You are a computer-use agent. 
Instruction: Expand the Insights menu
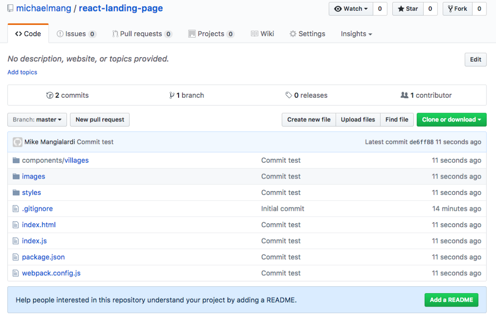click(x=356, y=34)
